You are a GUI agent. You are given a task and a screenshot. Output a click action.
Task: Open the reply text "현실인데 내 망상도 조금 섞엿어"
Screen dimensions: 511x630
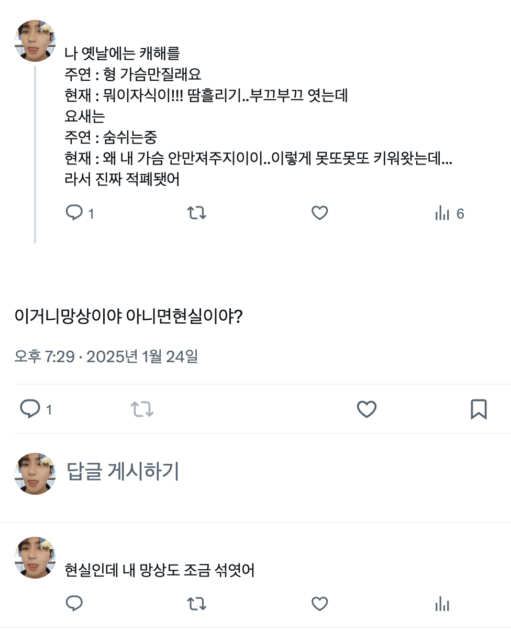[x=160, y=570]
